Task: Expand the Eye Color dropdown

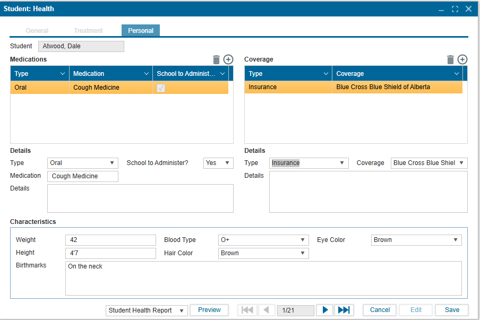Action: [x=416, y=240]
